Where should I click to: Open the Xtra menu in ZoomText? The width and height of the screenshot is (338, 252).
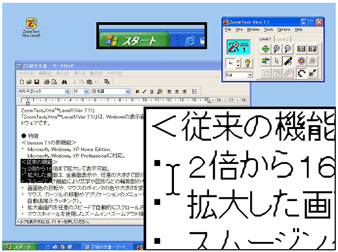point(239,29)
